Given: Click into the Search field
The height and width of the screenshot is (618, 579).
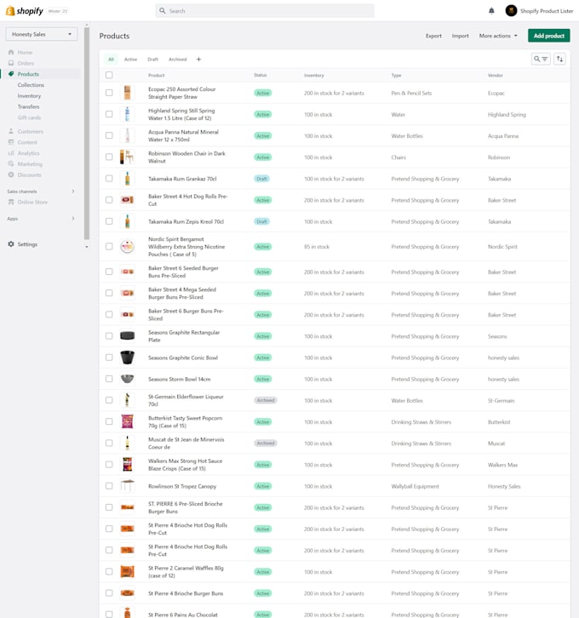Looking at the screenshot, I should click(x=265, y=11).
